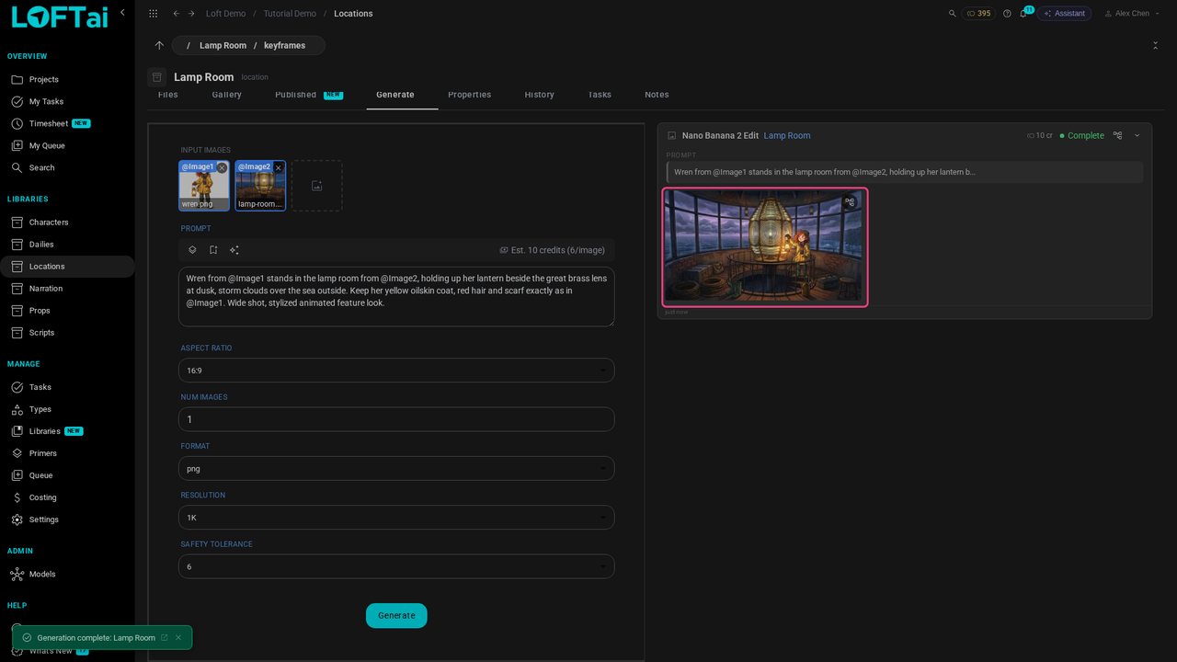Switch to the History tab
Screen dimensions: 1177x662
pyautogui.click(x=539, y=95)
